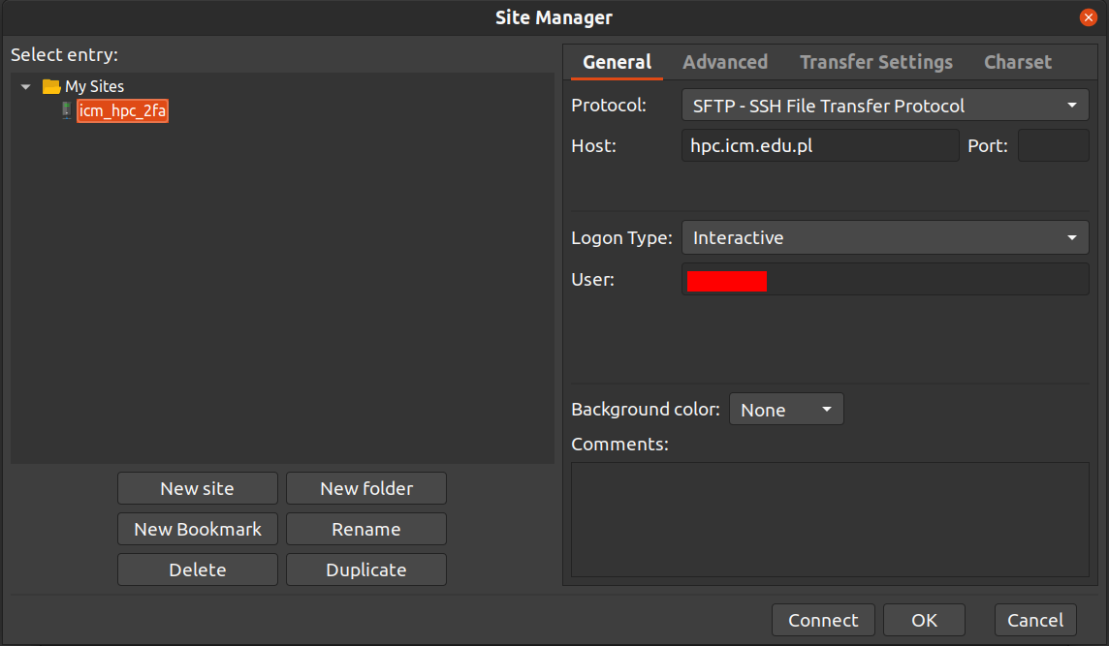Switch to the Advanced tab
1109x646 pixels.
click(724, 62)
